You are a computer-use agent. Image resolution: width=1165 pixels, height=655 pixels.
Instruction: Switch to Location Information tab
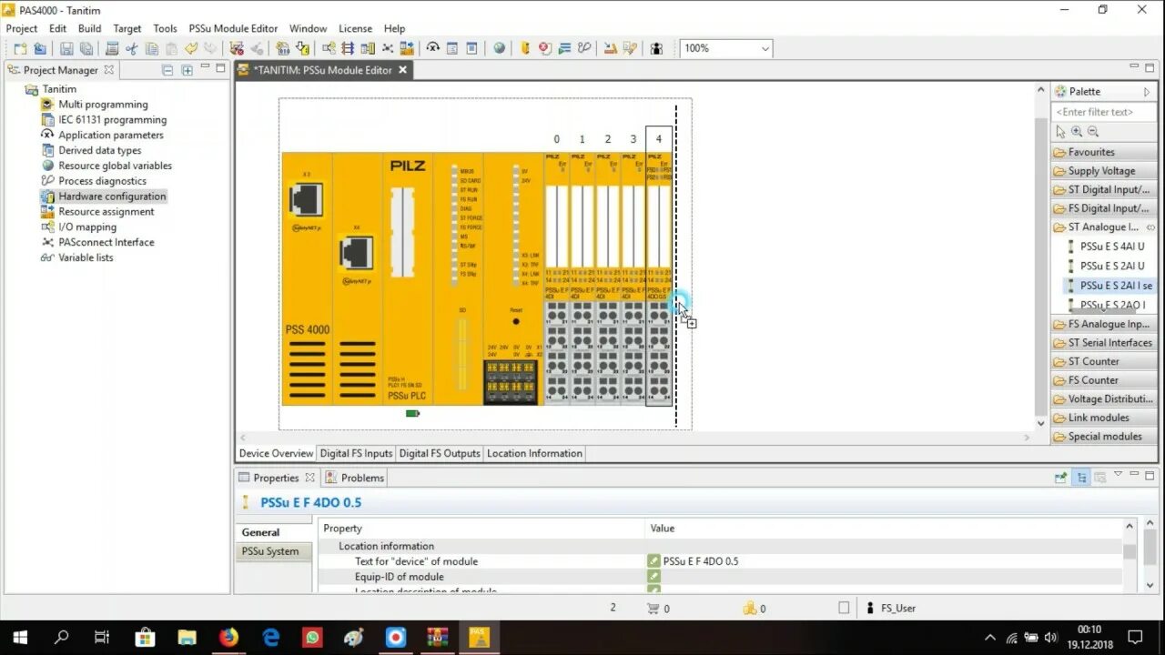(534, 453)
